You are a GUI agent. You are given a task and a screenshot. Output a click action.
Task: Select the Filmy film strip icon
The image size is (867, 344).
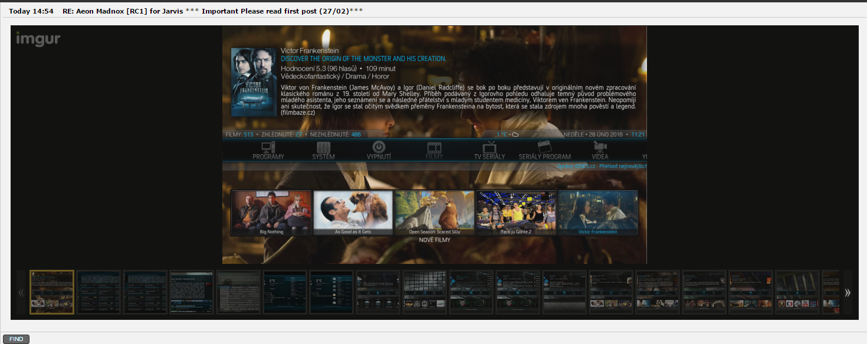pyautogui.click(x=435, y=147)
